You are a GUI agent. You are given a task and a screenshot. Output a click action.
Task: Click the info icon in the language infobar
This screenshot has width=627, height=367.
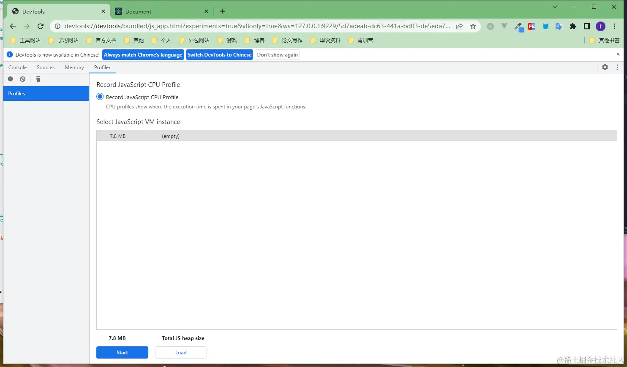tap(10, 54)
